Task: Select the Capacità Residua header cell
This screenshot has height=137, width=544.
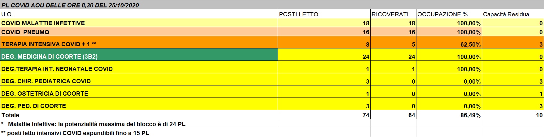Action: 506,14
